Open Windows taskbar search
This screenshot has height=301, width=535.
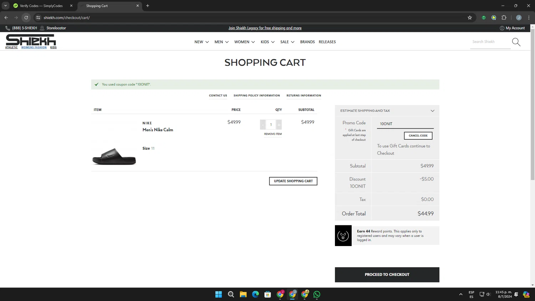click(231, 294)
